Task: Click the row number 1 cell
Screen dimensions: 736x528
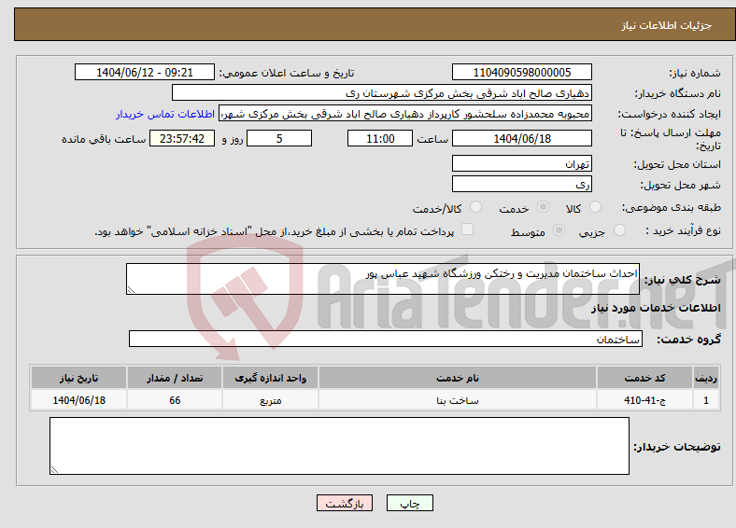Action: coord(706,400)
